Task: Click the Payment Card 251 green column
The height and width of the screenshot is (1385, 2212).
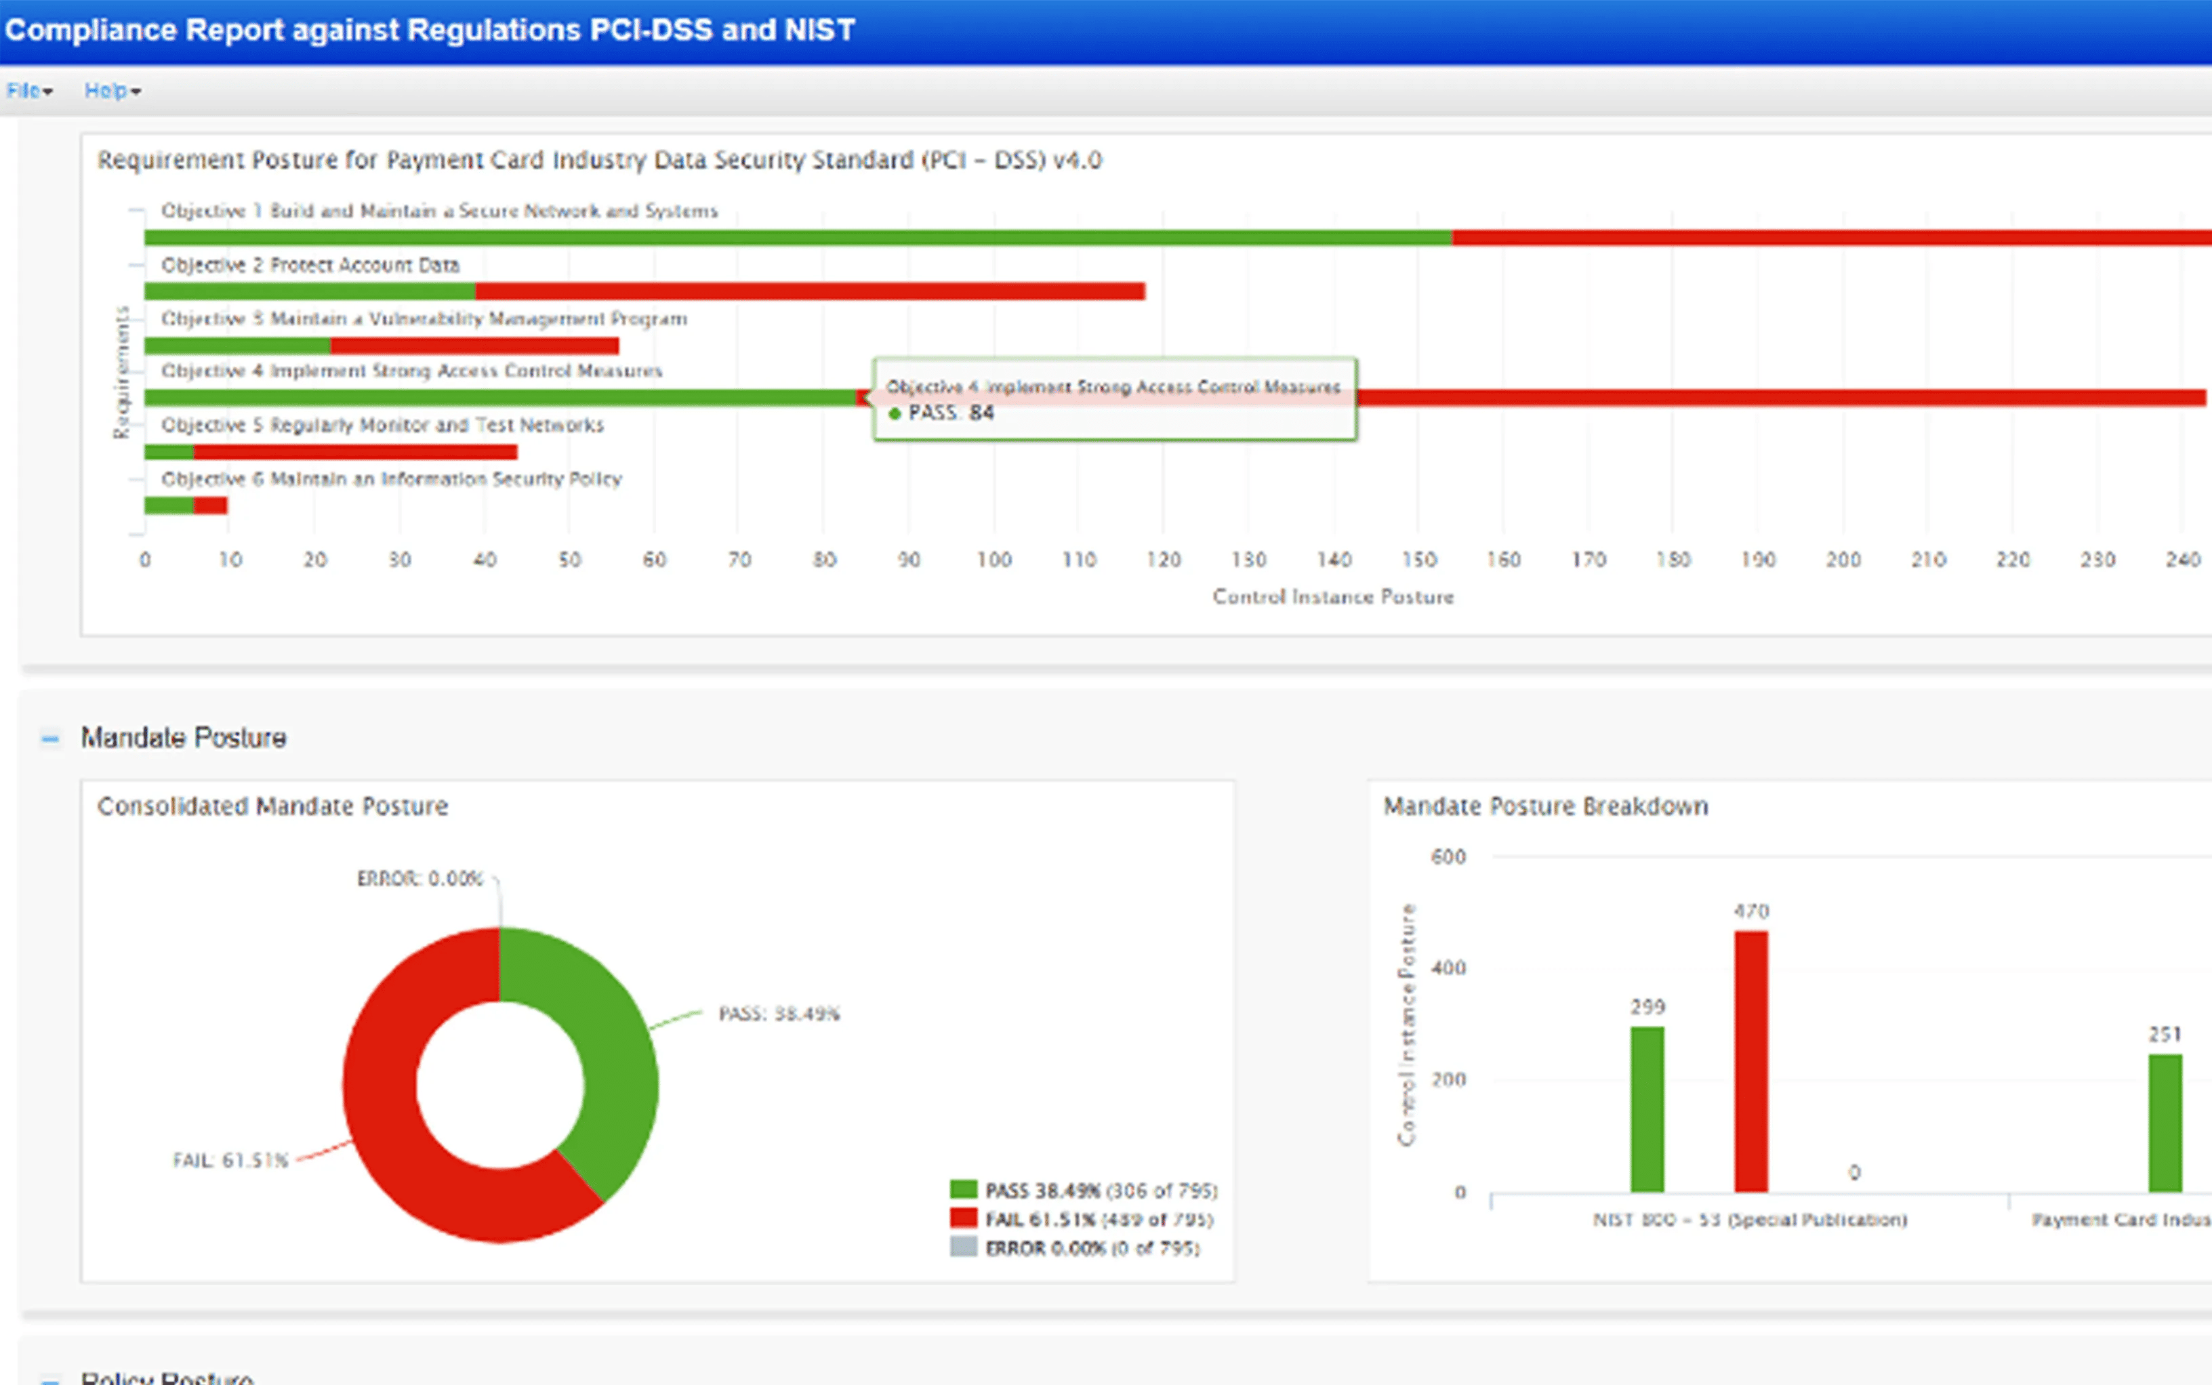Action: pos(2165,1122)
